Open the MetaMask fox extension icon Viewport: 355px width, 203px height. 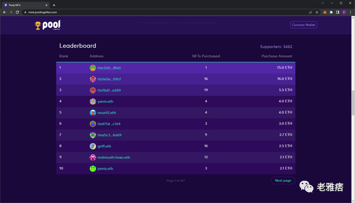point(324,12)
